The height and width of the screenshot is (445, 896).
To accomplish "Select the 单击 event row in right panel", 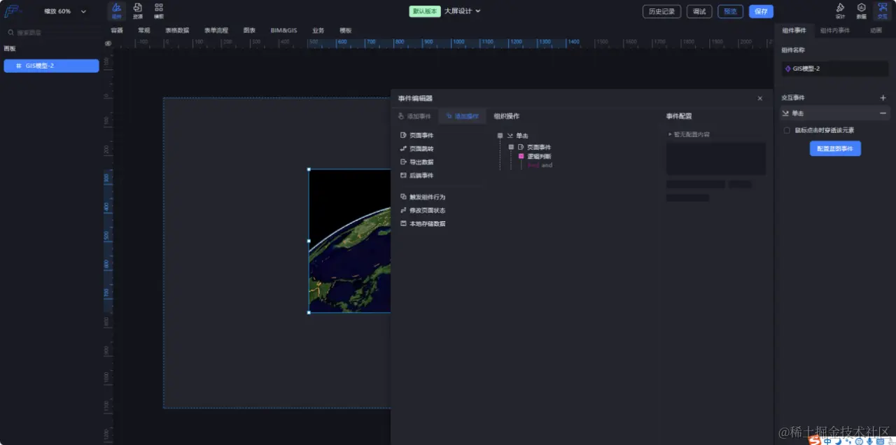I will pos(834,113).
